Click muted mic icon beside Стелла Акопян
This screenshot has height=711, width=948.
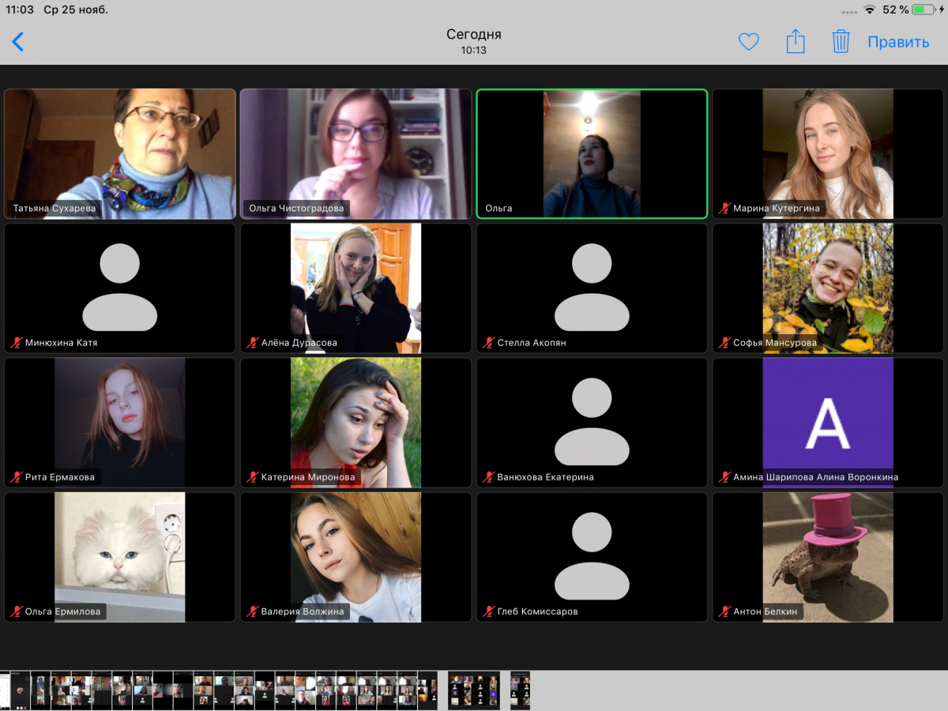click(x=489, y=343)
